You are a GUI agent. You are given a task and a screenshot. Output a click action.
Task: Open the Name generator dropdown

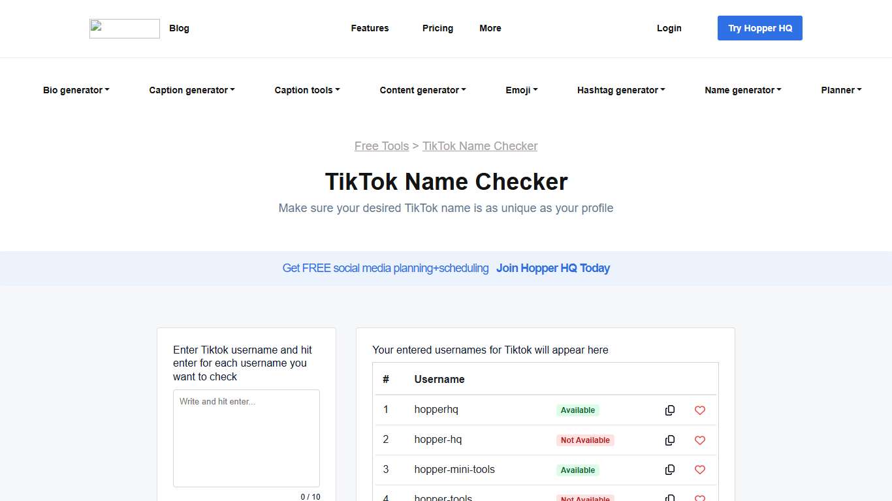[x=742, y=90]
